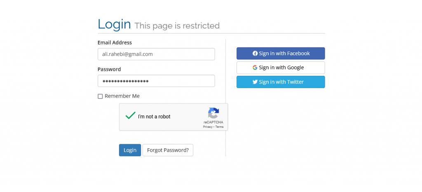Viewport: 422px width, 192px height.
Task: Choose the "Sign in with Google" text
Action: click(281, 68)
